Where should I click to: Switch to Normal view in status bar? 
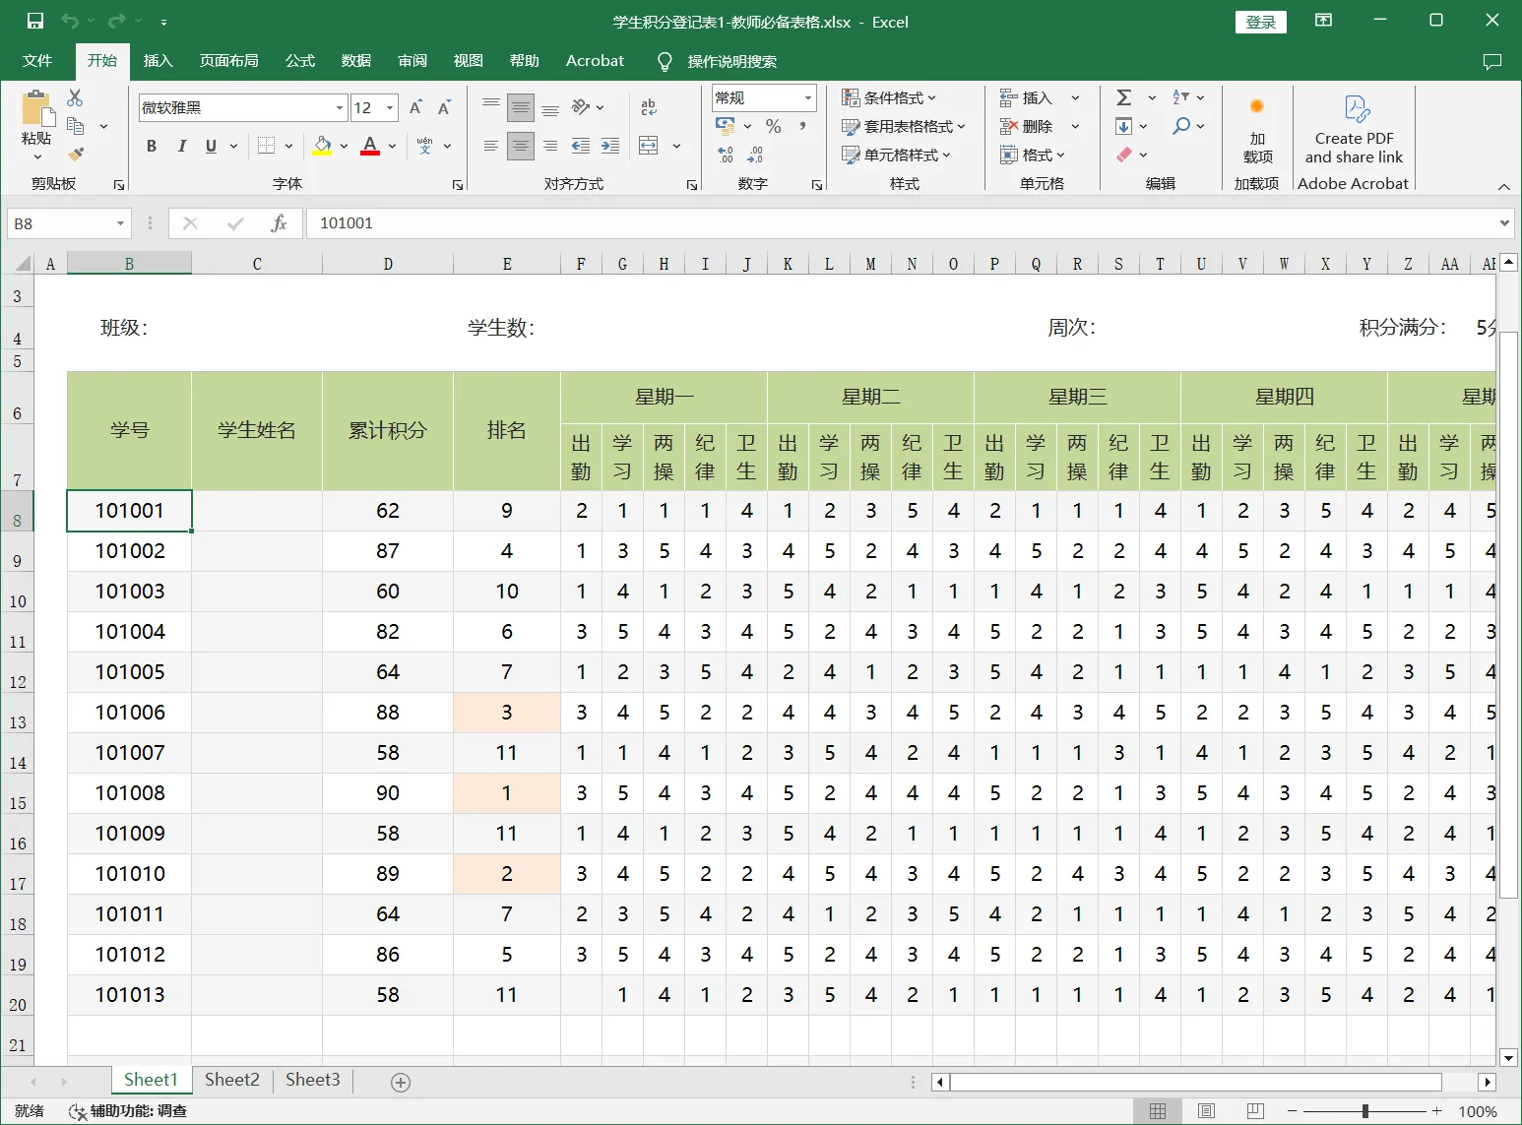tap(1158, 1111)
